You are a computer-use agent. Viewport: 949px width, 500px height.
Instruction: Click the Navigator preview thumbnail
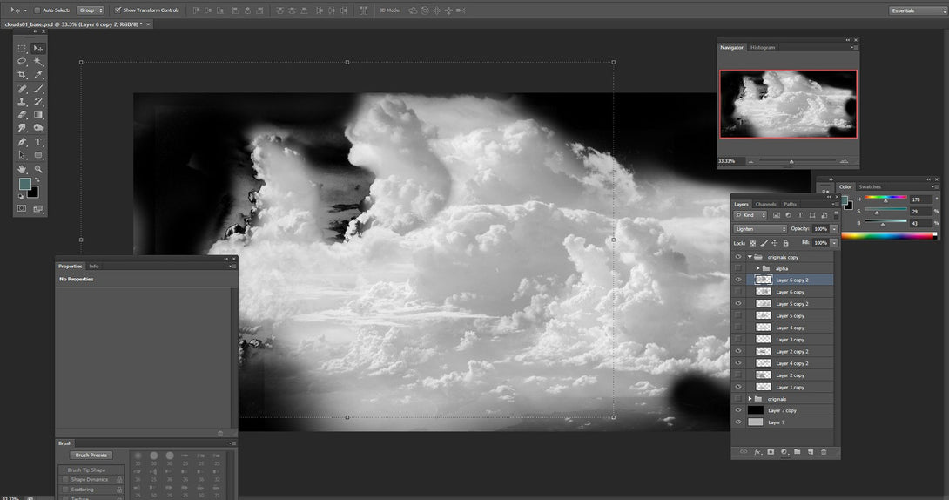tap(788, 105)
